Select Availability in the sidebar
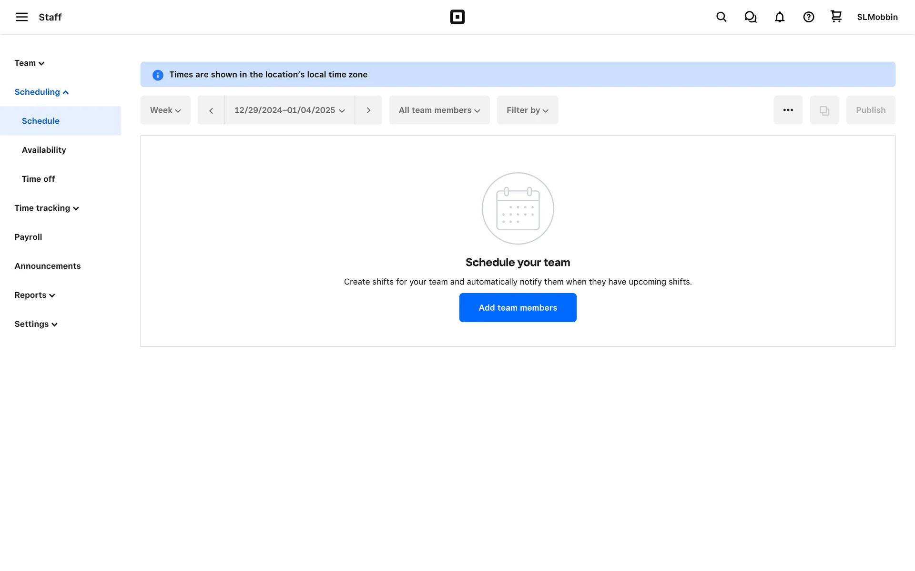The height and width of the screenshot is (571, 915). (x=44, y=150)
